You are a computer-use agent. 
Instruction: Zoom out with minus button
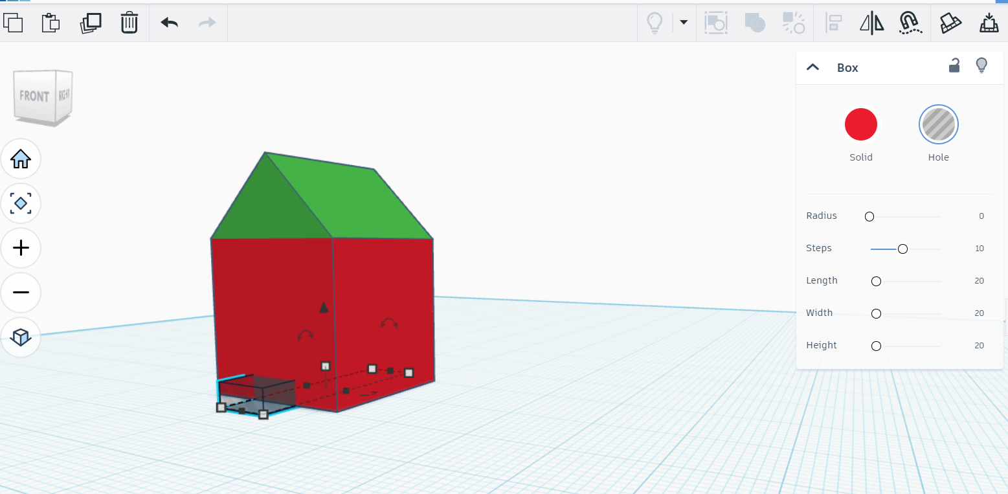pyautogui.click(x=21, y=293)
